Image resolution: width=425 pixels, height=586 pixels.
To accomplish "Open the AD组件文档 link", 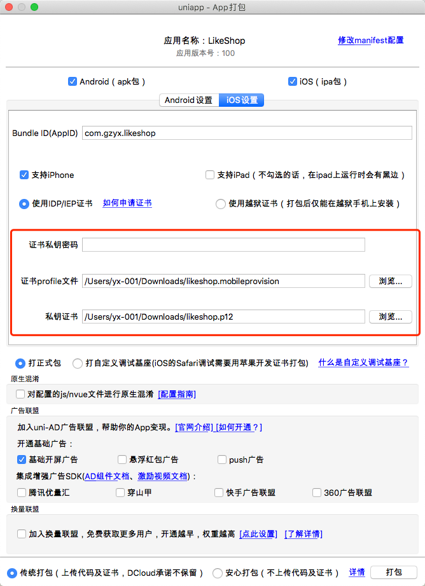I will [x=107, y=476].
